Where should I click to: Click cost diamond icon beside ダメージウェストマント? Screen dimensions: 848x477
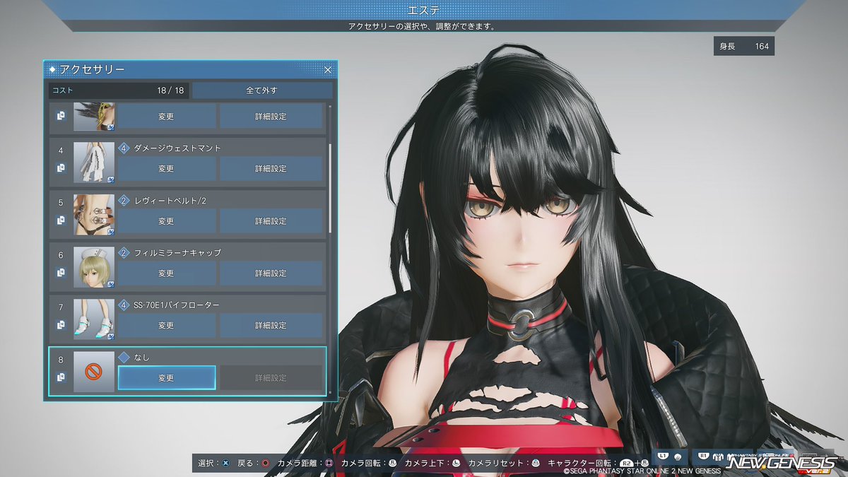point(124,148)
